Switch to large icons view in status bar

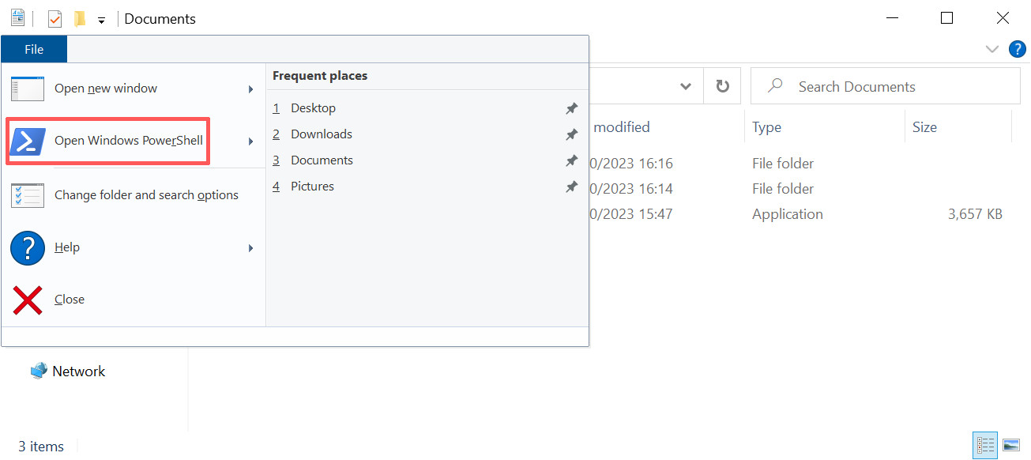[1011, 446]
